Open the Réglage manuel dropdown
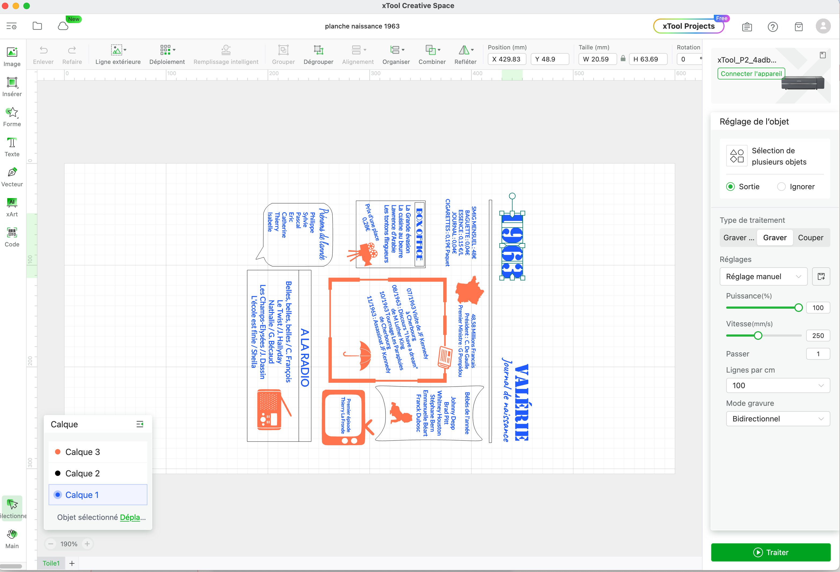 click(763, 276)
